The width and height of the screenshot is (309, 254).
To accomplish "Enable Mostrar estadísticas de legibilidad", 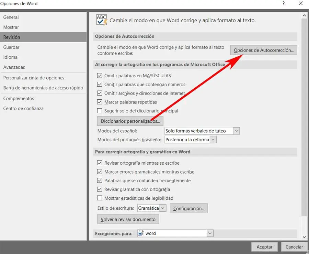I will 100,198.
